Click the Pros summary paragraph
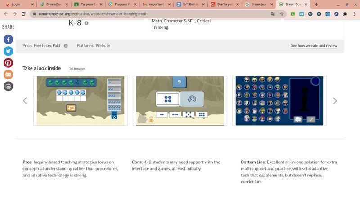The width and height of the screenshot is (360, 202). coord(71,169)
